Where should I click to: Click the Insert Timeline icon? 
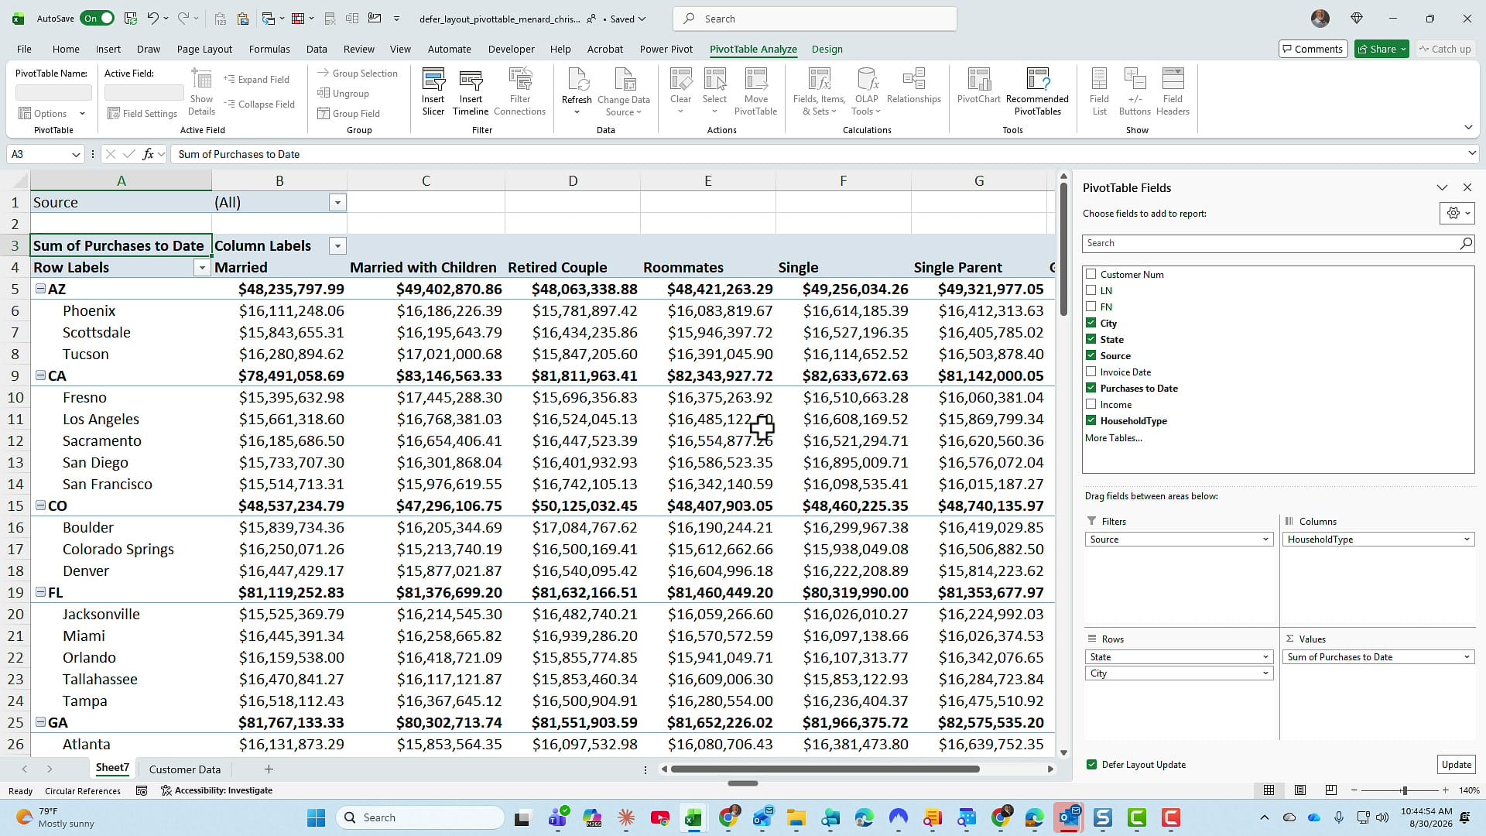tap(471, 91)
